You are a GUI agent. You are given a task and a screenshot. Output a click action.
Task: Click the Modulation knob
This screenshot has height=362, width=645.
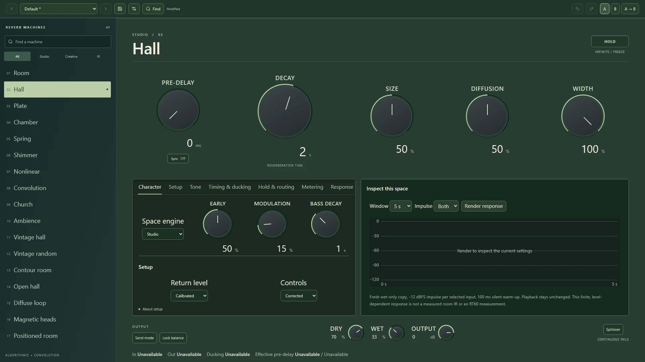point(272,224)
